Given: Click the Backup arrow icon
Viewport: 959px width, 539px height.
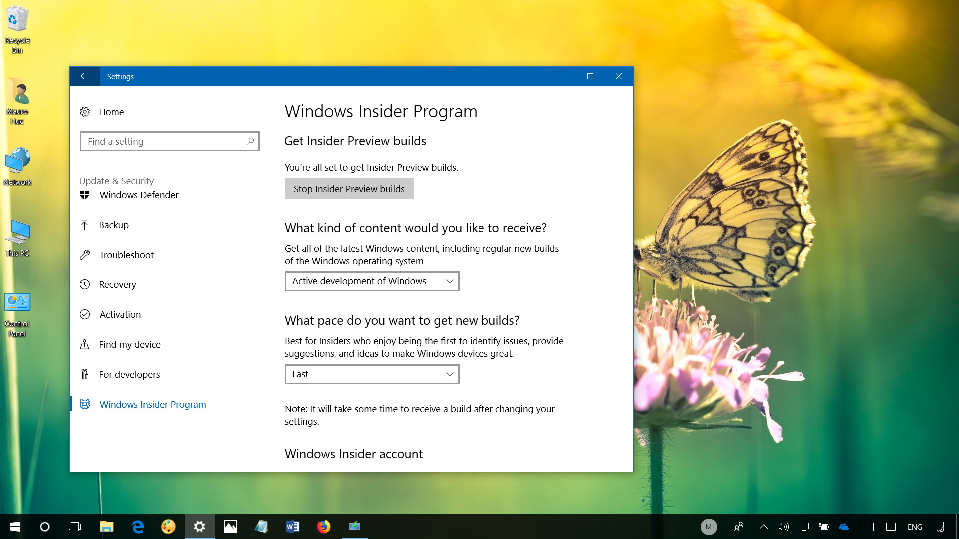Looking at the screenshot, I should [85, 225].
